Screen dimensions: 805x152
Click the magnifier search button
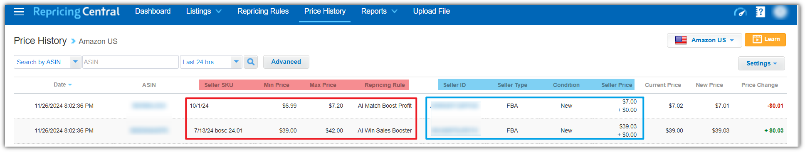(x=251, y=62)
